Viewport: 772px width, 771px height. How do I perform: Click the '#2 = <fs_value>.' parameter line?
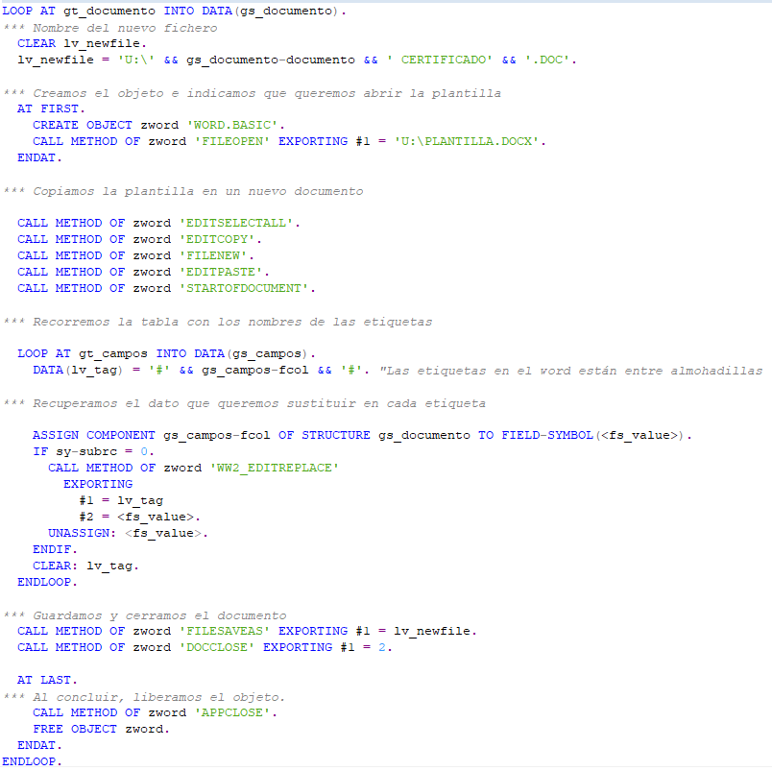(140, 517)
